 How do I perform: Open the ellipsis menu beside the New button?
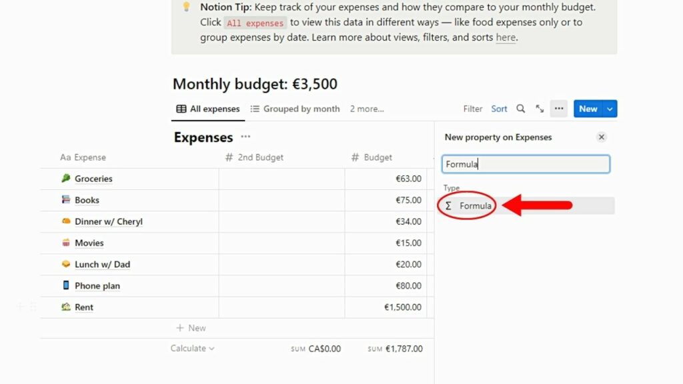click(558, 108)
